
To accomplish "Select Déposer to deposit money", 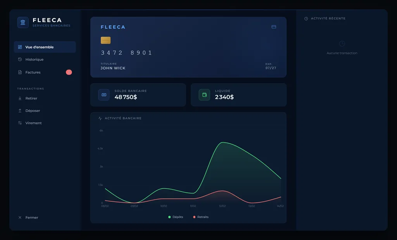I will coord(45,111).
